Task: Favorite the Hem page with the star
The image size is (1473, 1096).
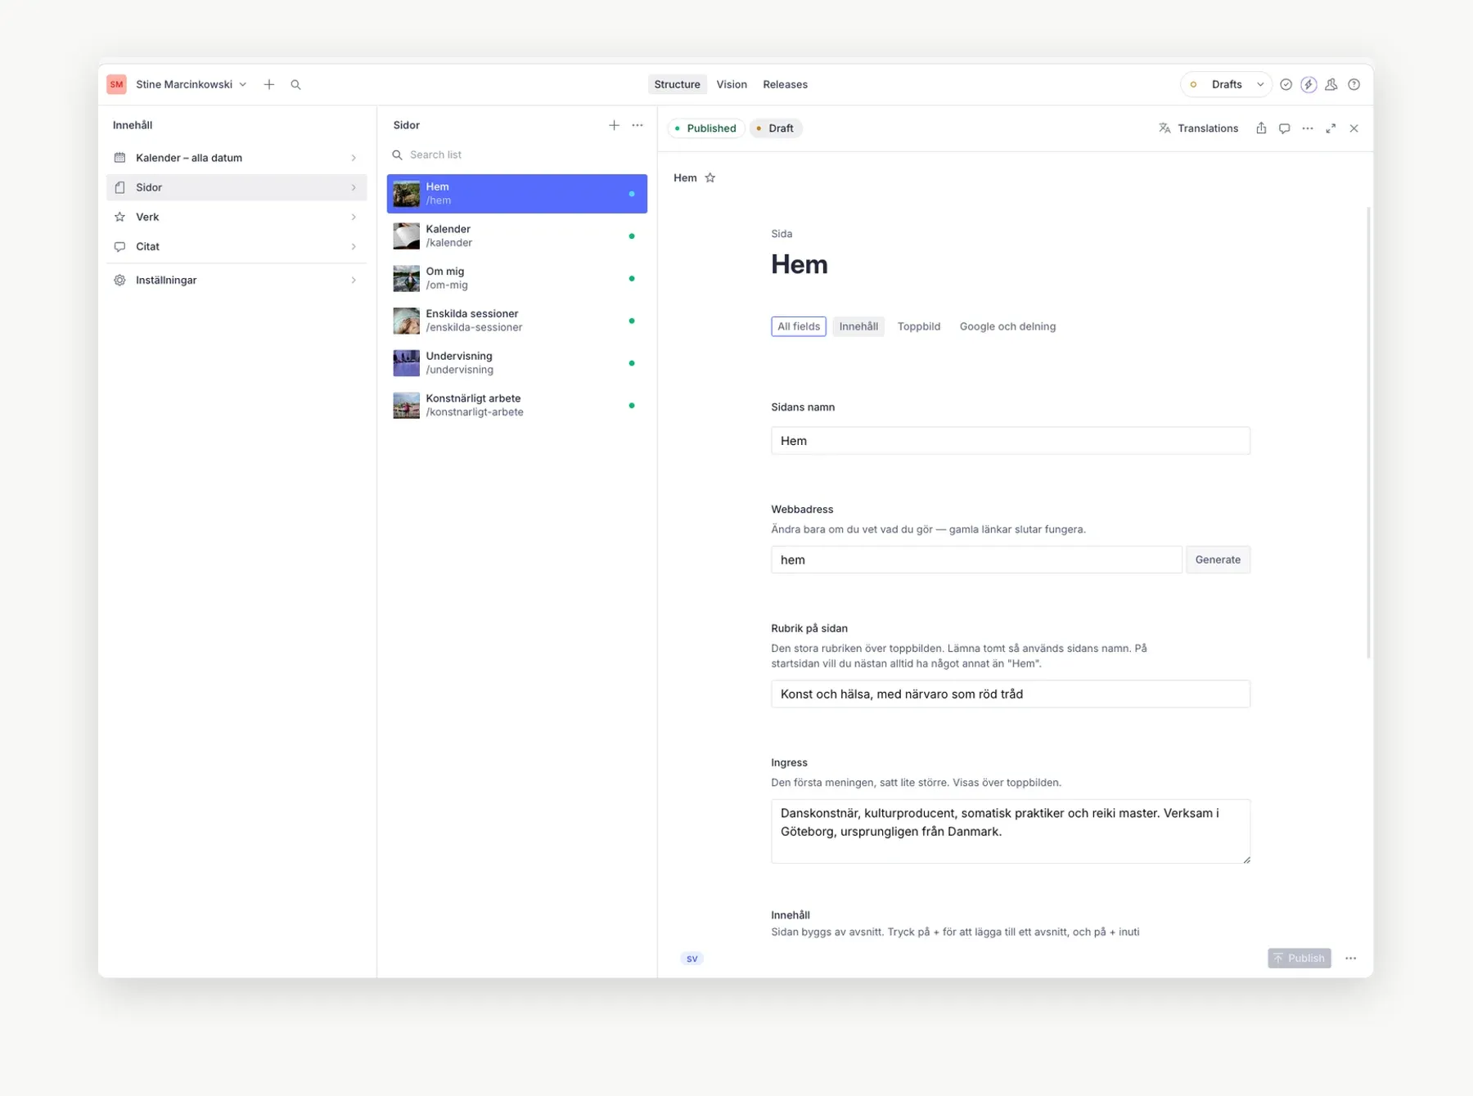Action: point(710,177)
